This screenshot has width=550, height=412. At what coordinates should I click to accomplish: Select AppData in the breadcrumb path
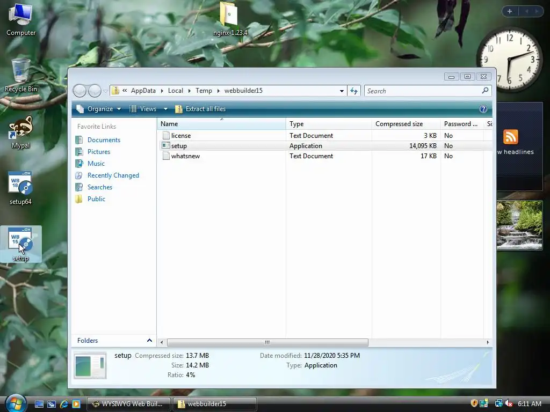143,91
